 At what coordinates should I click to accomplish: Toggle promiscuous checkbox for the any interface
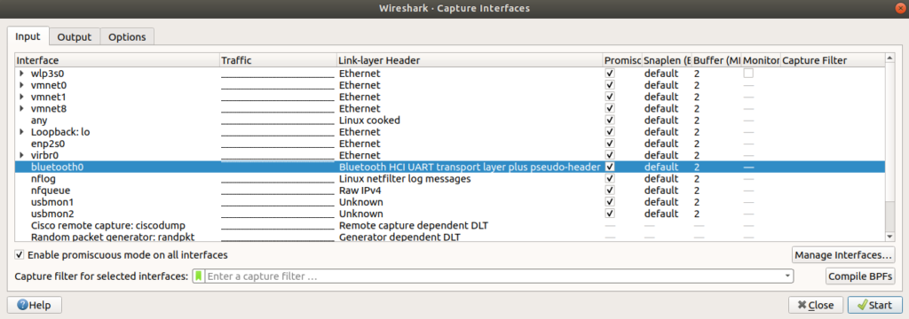pos(610,121)
